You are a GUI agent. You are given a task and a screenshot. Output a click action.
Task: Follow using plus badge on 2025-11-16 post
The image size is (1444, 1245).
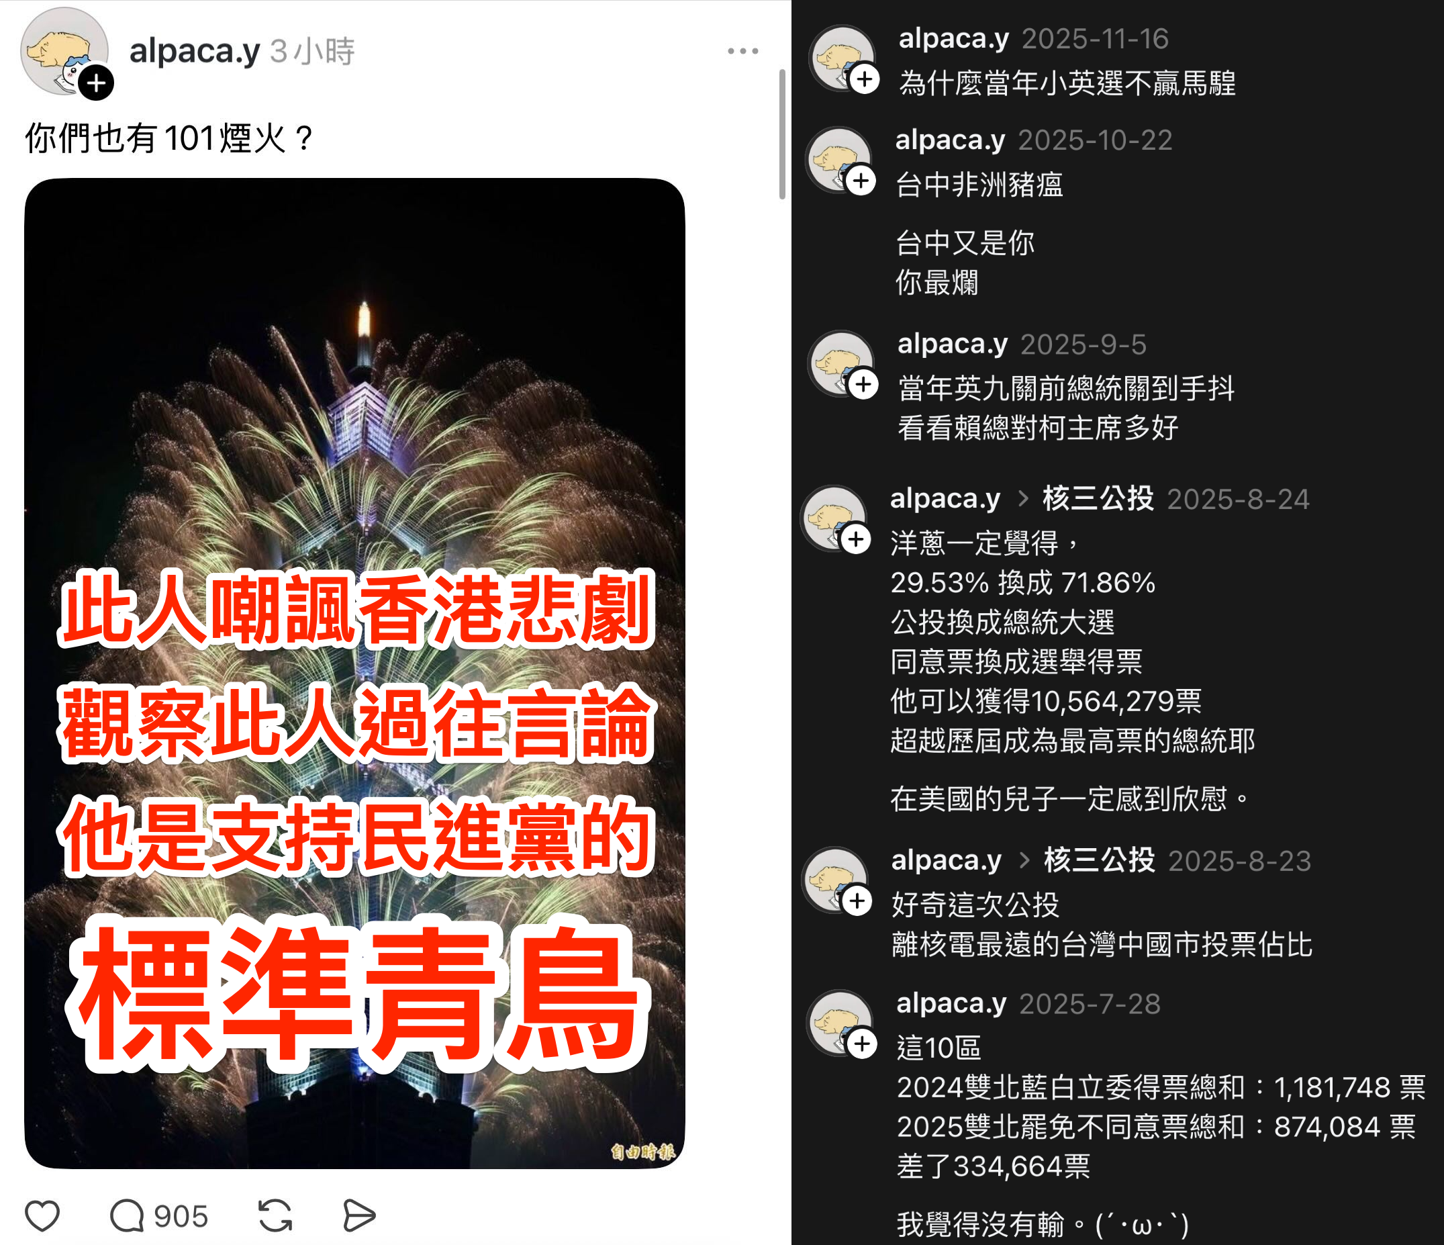tap(865, 79)
